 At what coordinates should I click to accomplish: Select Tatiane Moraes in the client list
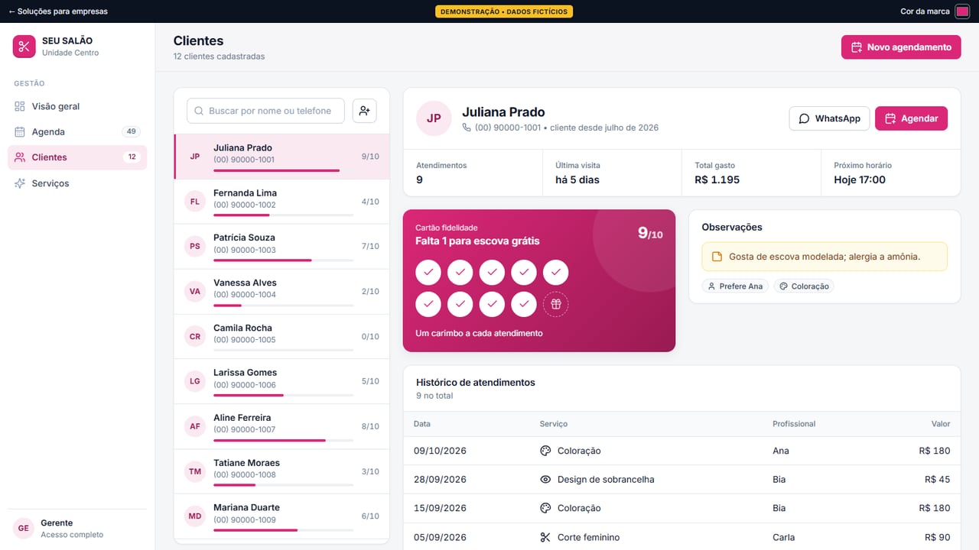coord(281,471)
